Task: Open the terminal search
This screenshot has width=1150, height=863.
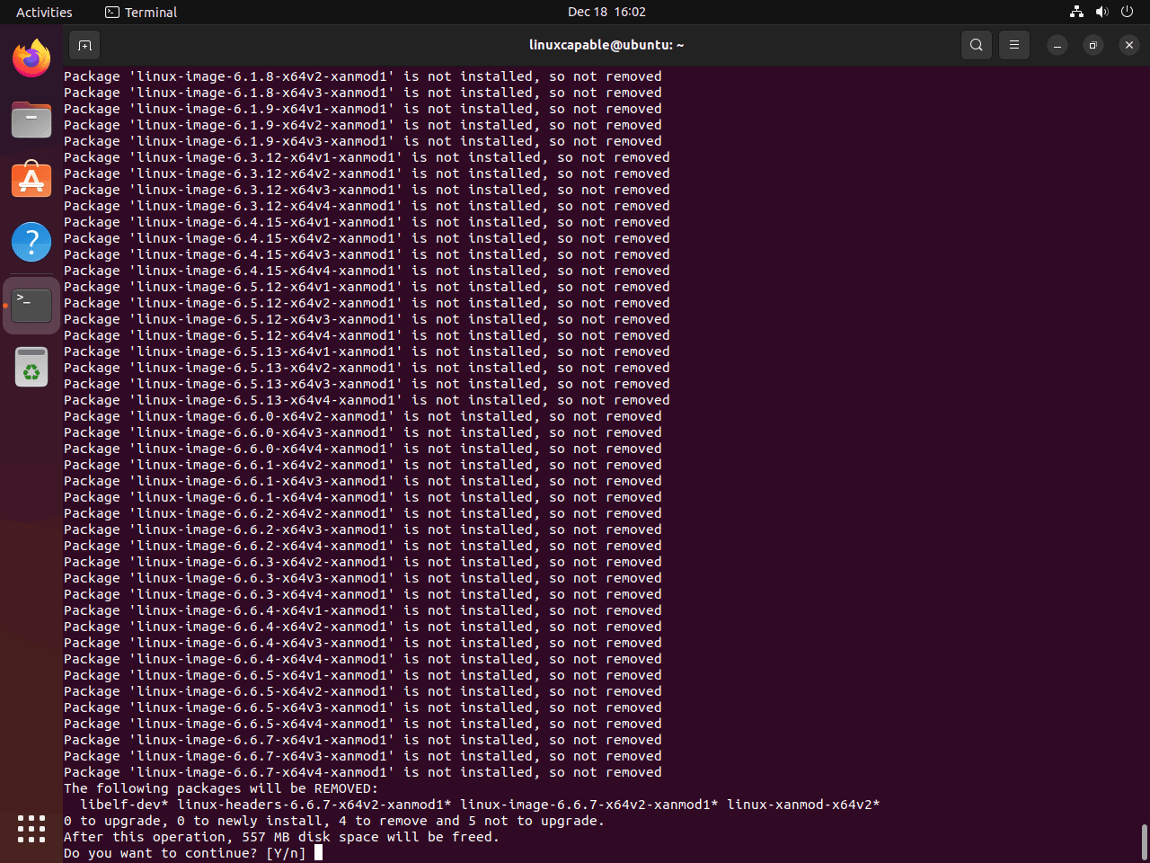Action: pos(977,45)
